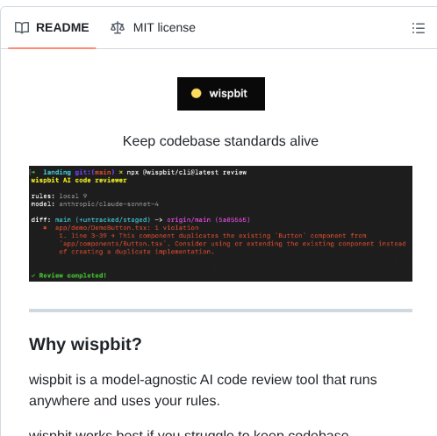
Task: Open the terminal review demo screenshot
Action: (220, 224)
